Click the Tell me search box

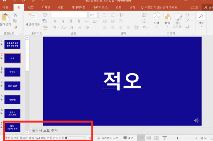[x=160, y=7]
